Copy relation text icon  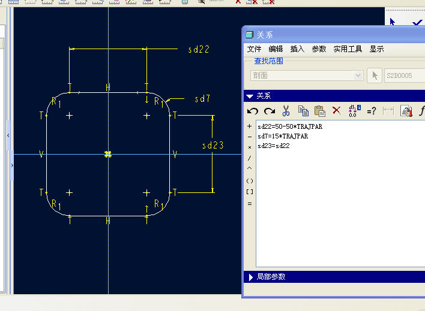click(x=303, y=111)
